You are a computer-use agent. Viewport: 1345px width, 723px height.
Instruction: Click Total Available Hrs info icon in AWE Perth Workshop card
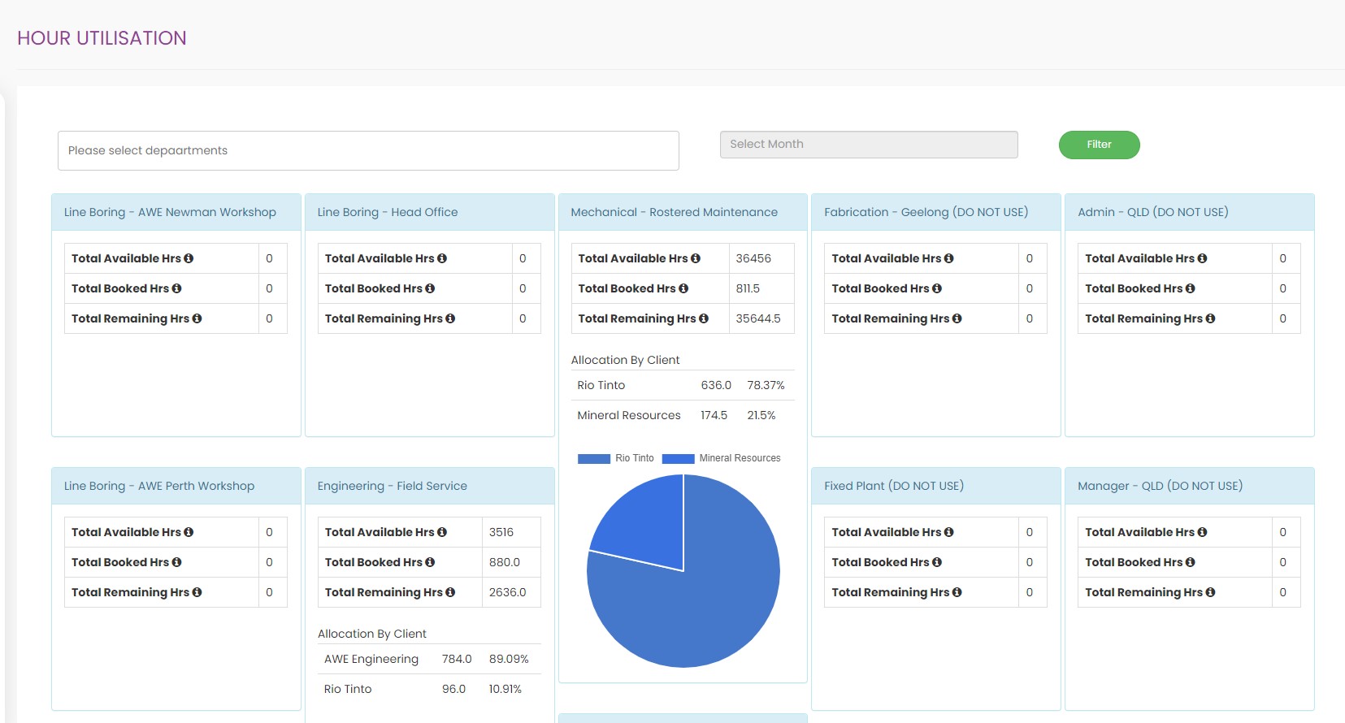click(x=189, y=532)
